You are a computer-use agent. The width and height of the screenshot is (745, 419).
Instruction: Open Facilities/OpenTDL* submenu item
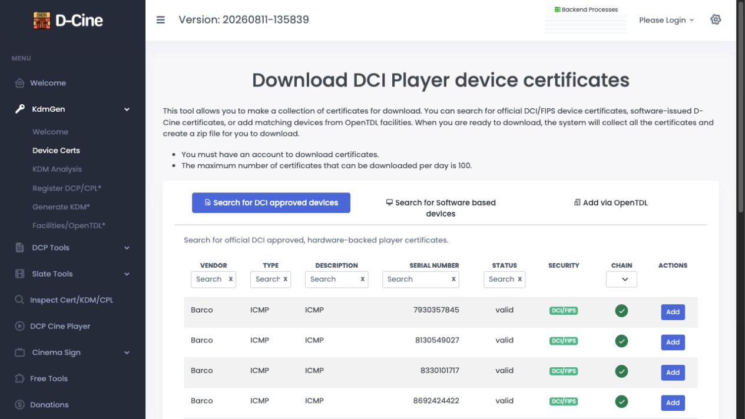pos(69,226)
